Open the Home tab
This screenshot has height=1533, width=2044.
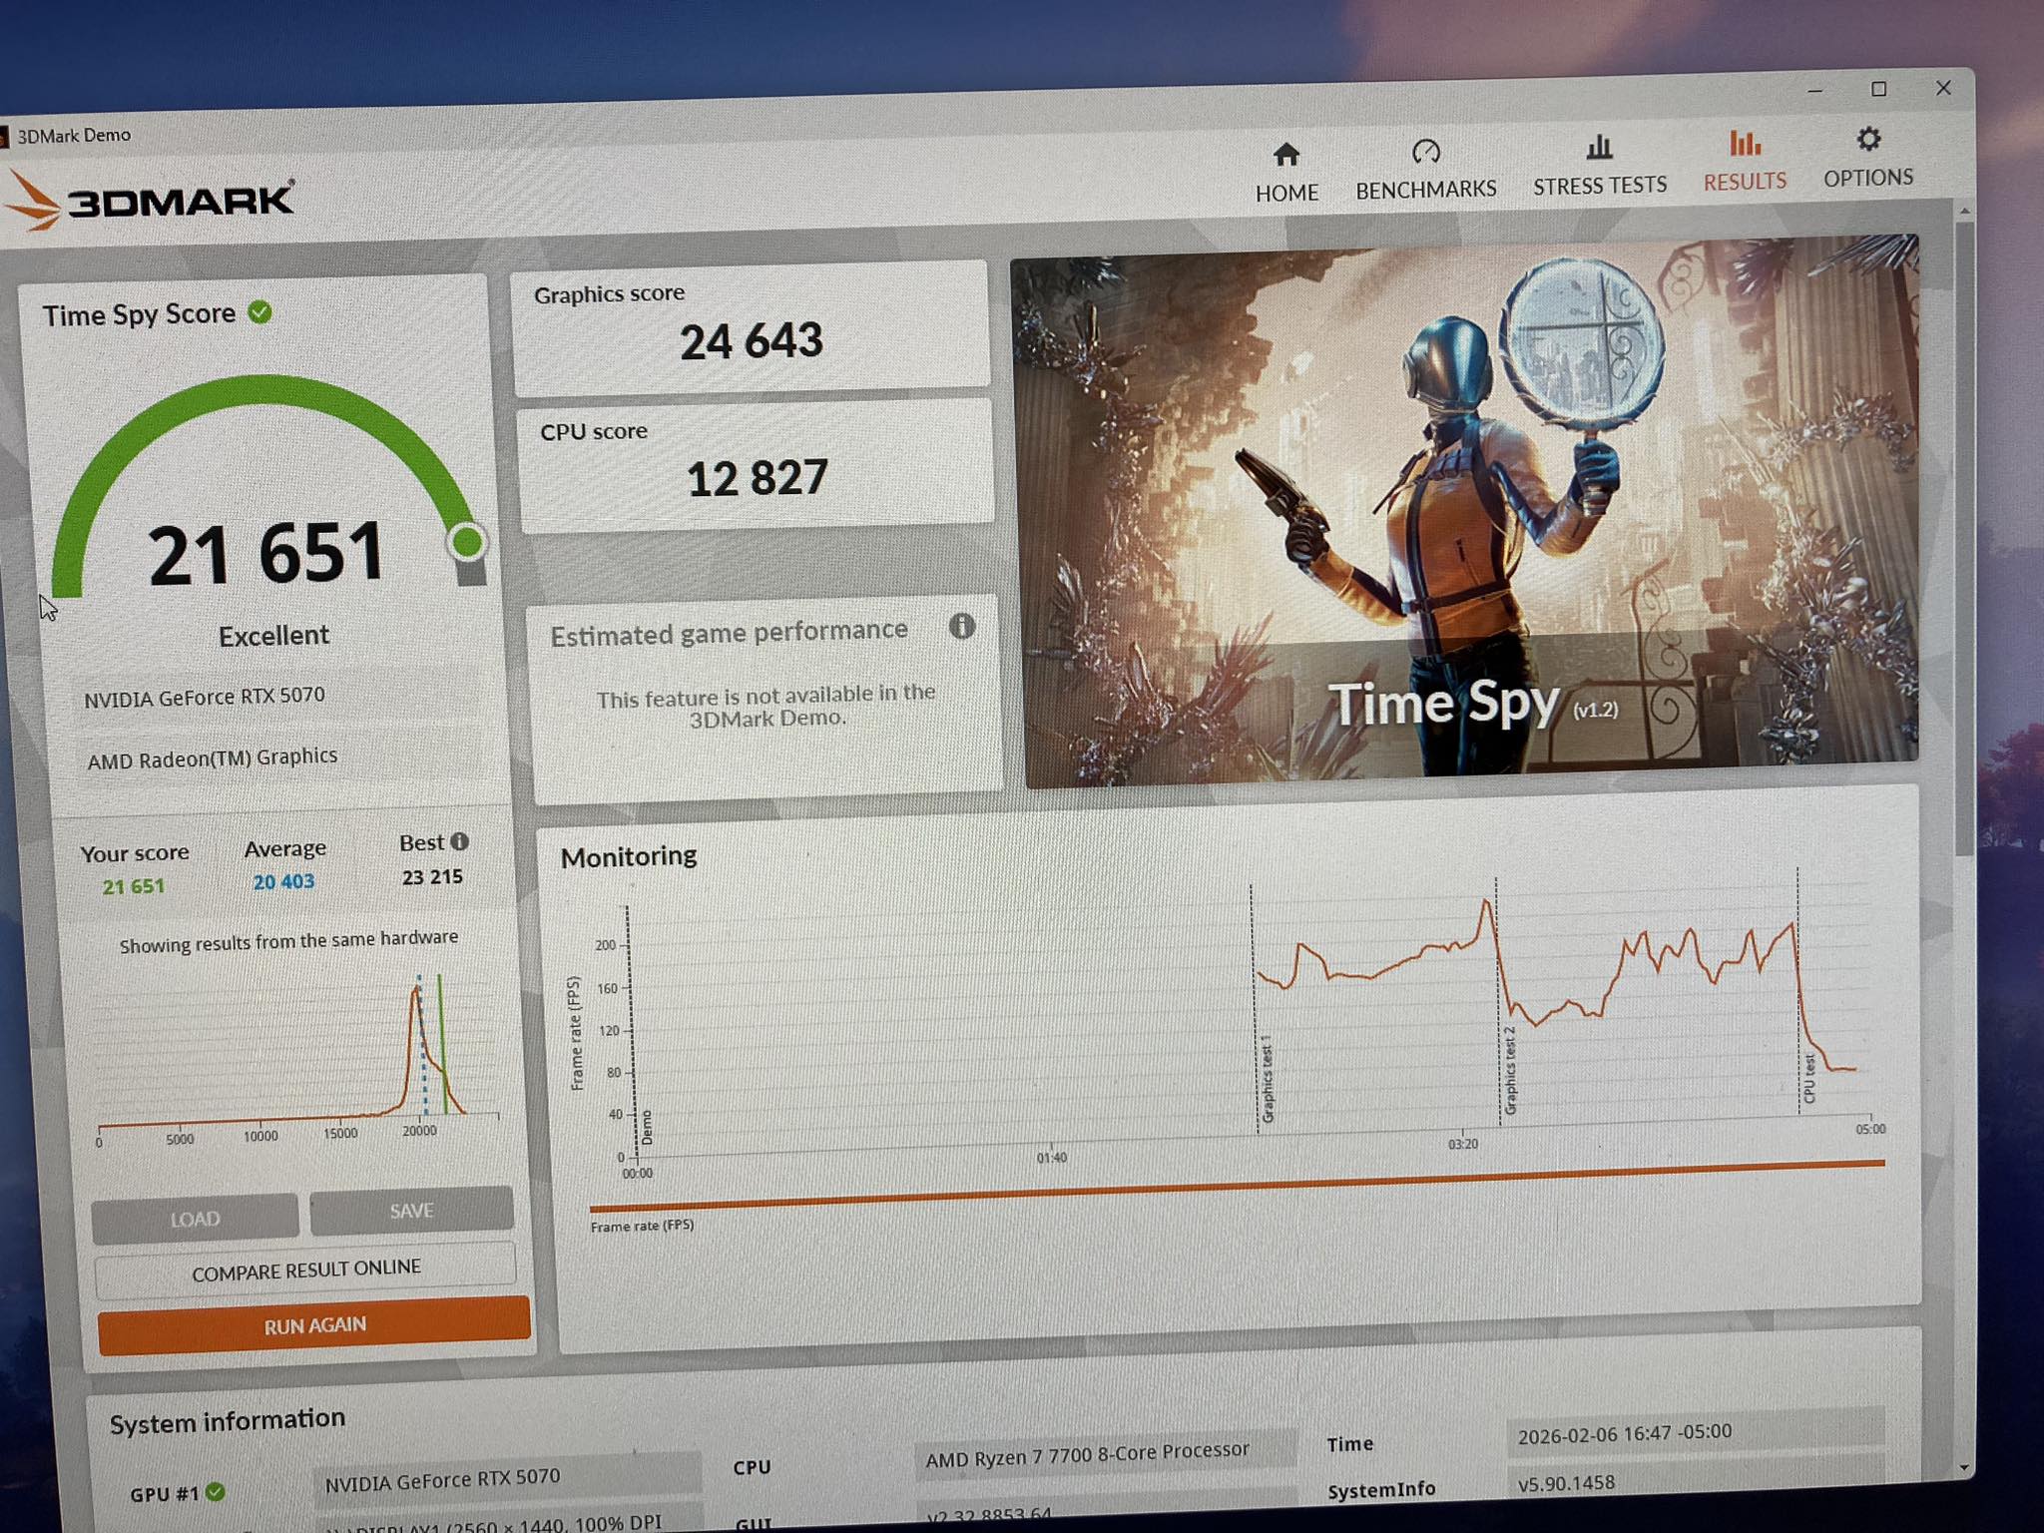tap(1286, 173)
